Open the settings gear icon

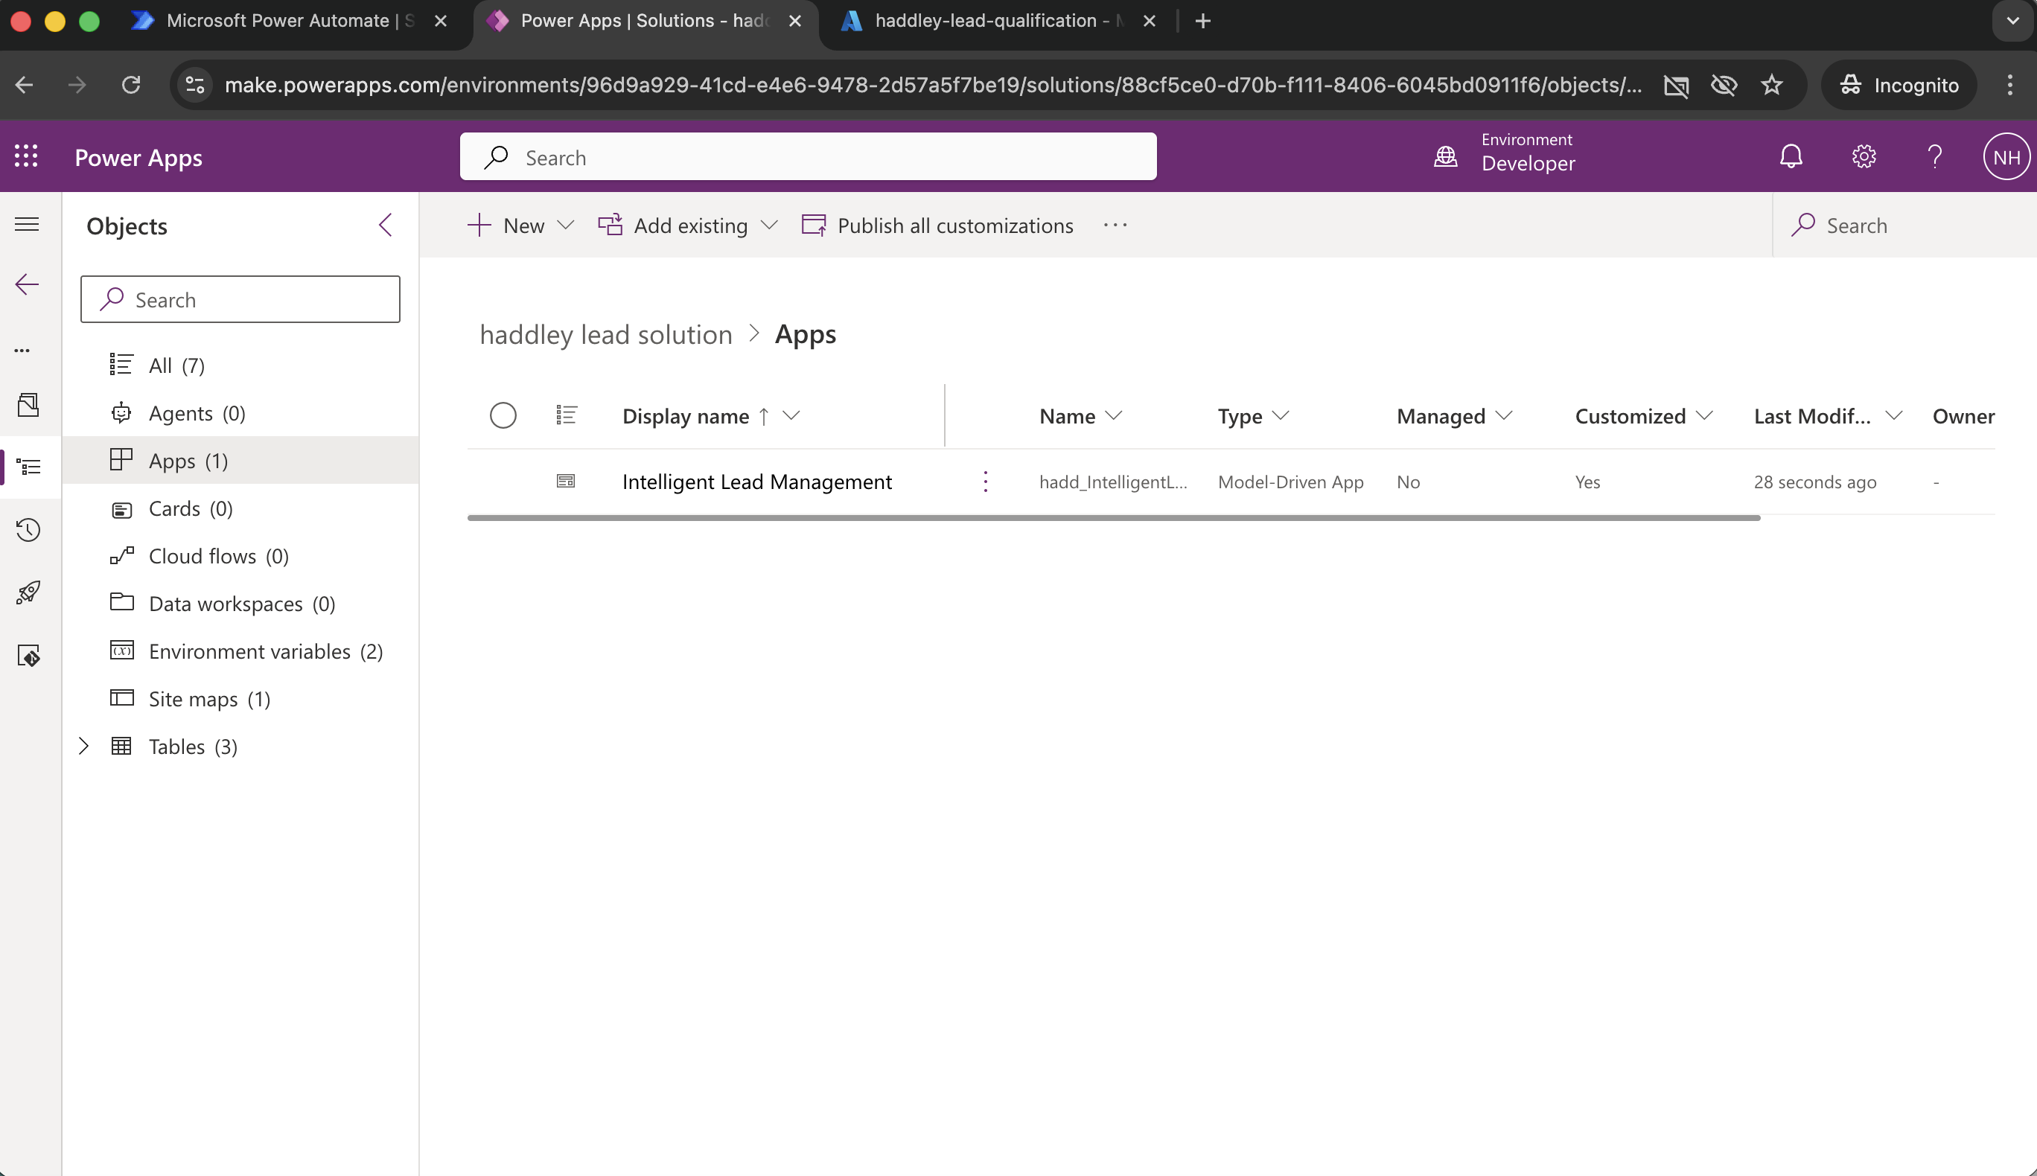point(1863,156)
